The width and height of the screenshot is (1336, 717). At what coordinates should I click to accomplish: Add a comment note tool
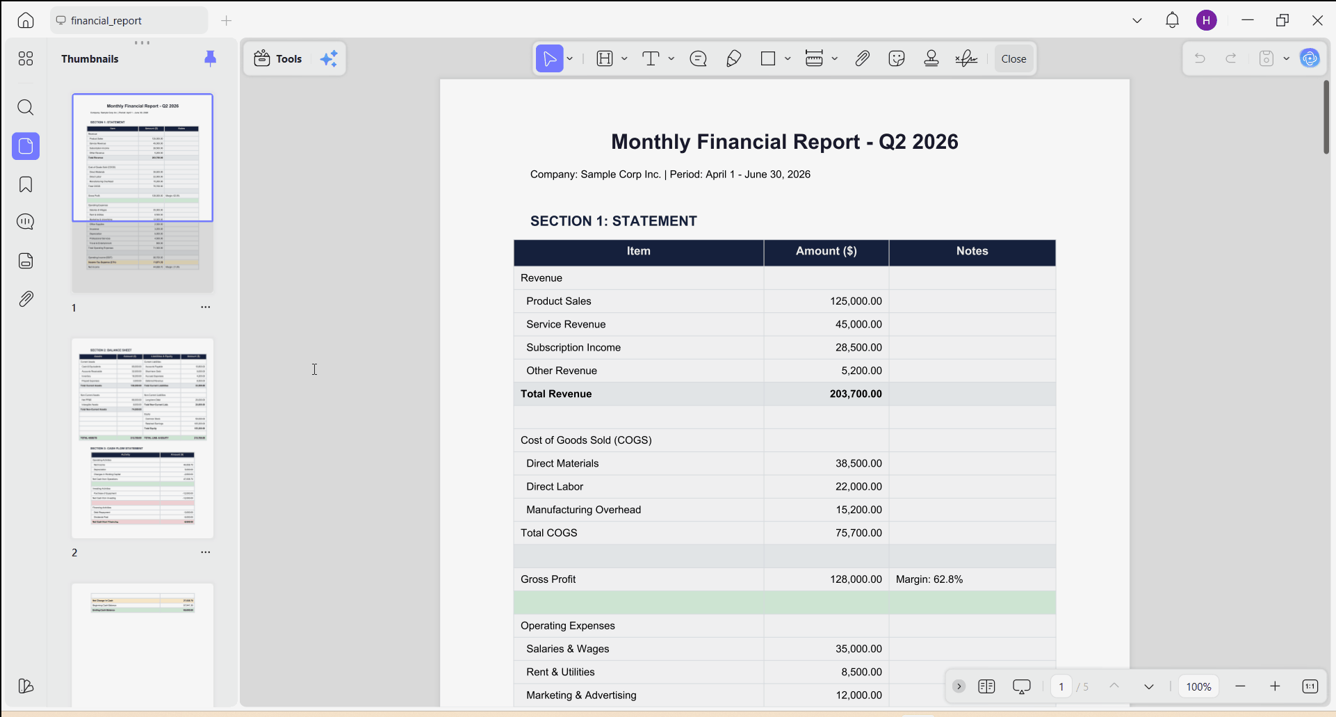(x=699, y=58)
